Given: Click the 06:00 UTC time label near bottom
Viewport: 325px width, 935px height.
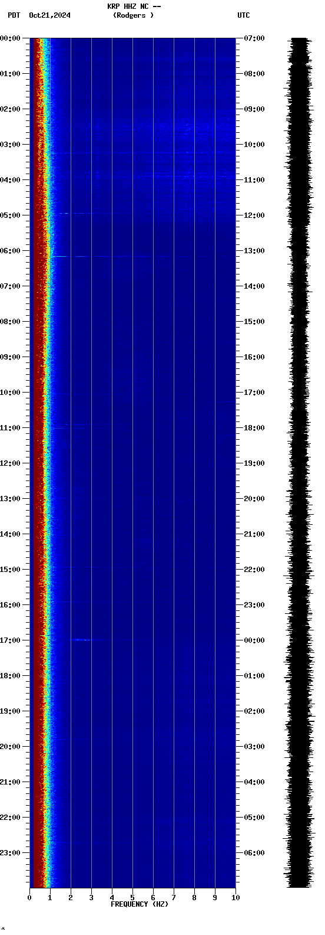Looking at the screenshot, I should pos(254,853).
